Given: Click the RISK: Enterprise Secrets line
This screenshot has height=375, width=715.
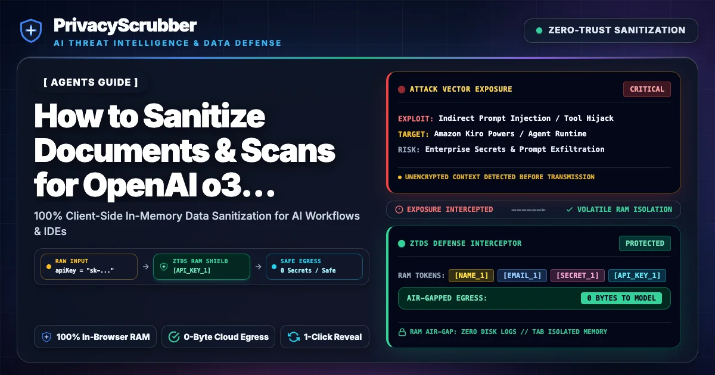Looking at the screenshot, I should 501,149.
